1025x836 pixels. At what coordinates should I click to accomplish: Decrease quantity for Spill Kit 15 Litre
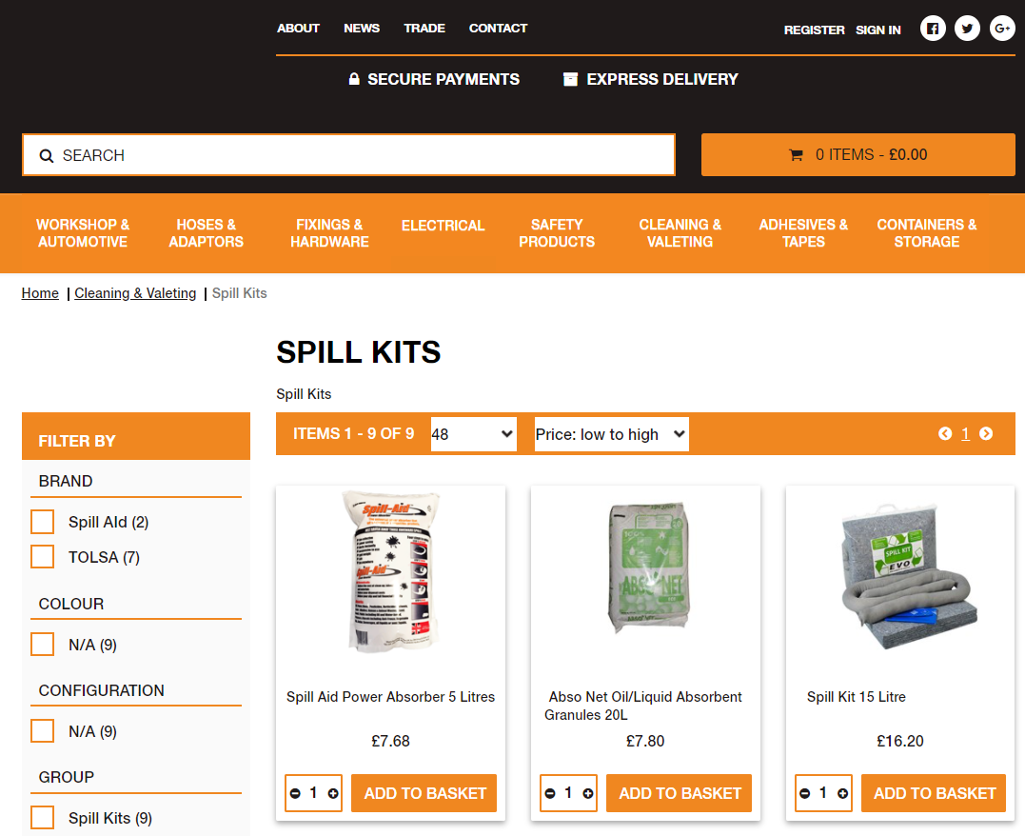coord(805,793)
